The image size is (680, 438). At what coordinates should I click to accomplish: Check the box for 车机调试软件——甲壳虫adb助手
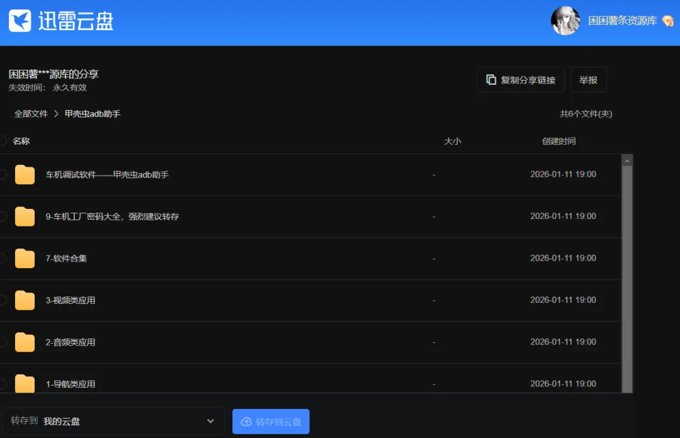pyautogui.click(x=3, y=175)
